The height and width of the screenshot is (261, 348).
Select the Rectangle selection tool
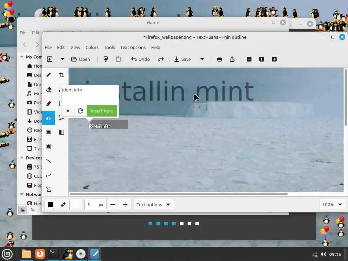pos(49,132)
